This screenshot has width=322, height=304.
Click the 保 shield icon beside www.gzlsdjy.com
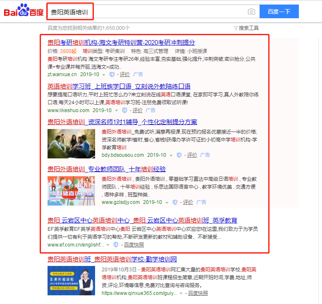(x=175, y=202)
